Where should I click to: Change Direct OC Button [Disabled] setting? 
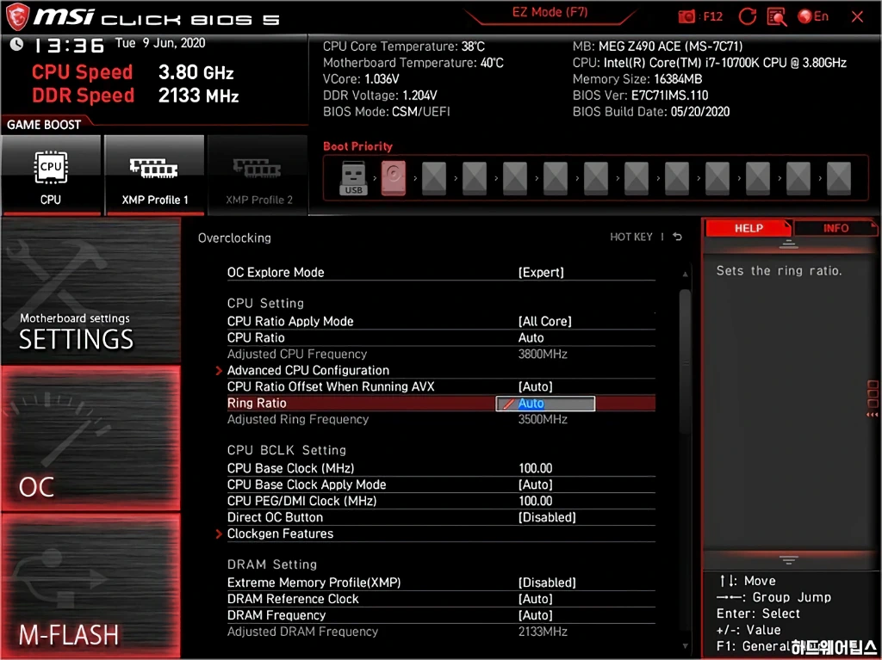(x=547, y=516)
